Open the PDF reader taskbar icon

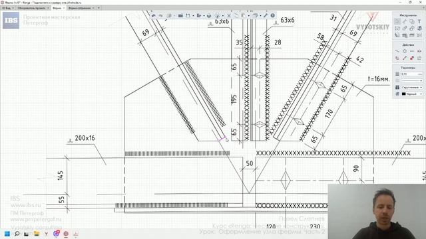[76, 234]
